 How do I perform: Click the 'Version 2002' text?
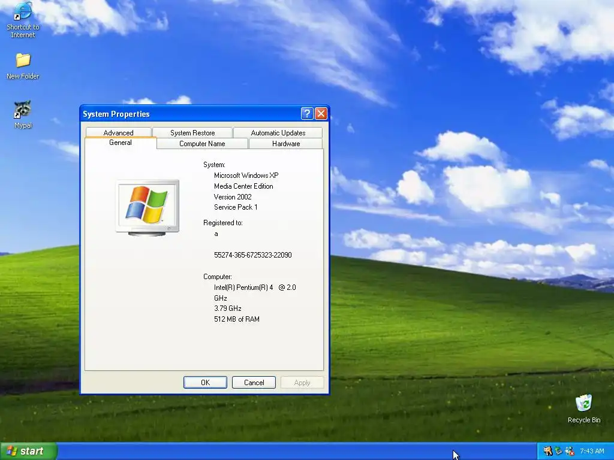[233, 196]
